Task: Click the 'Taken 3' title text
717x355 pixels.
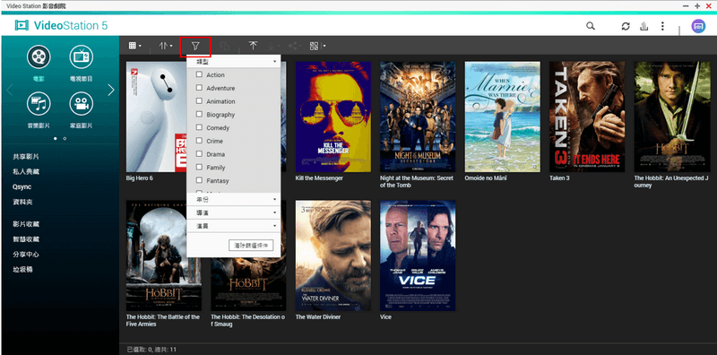Action: point(559,178)
